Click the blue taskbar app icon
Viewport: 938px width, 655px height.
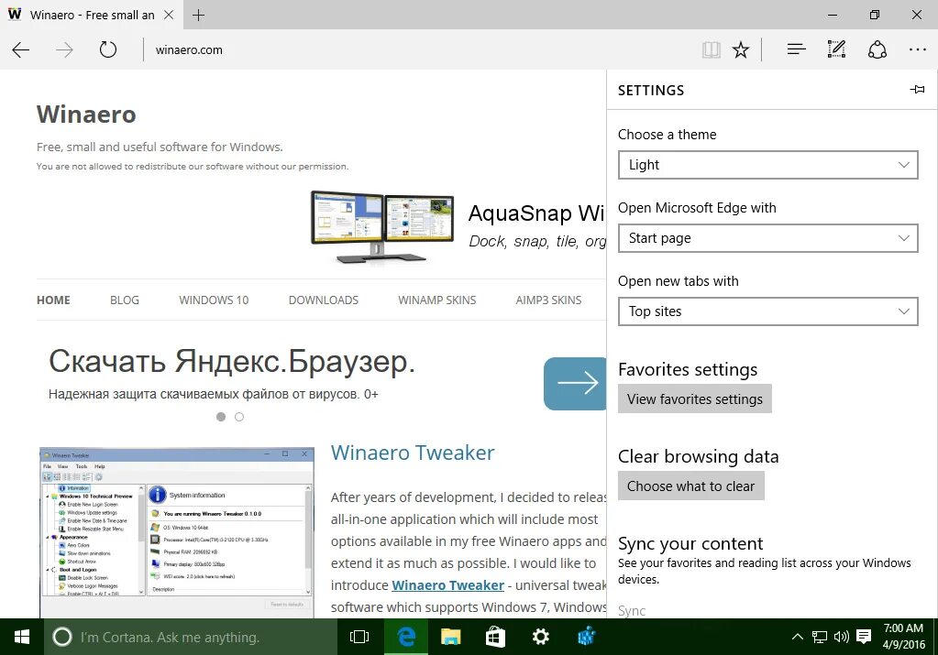click(586, 637)
